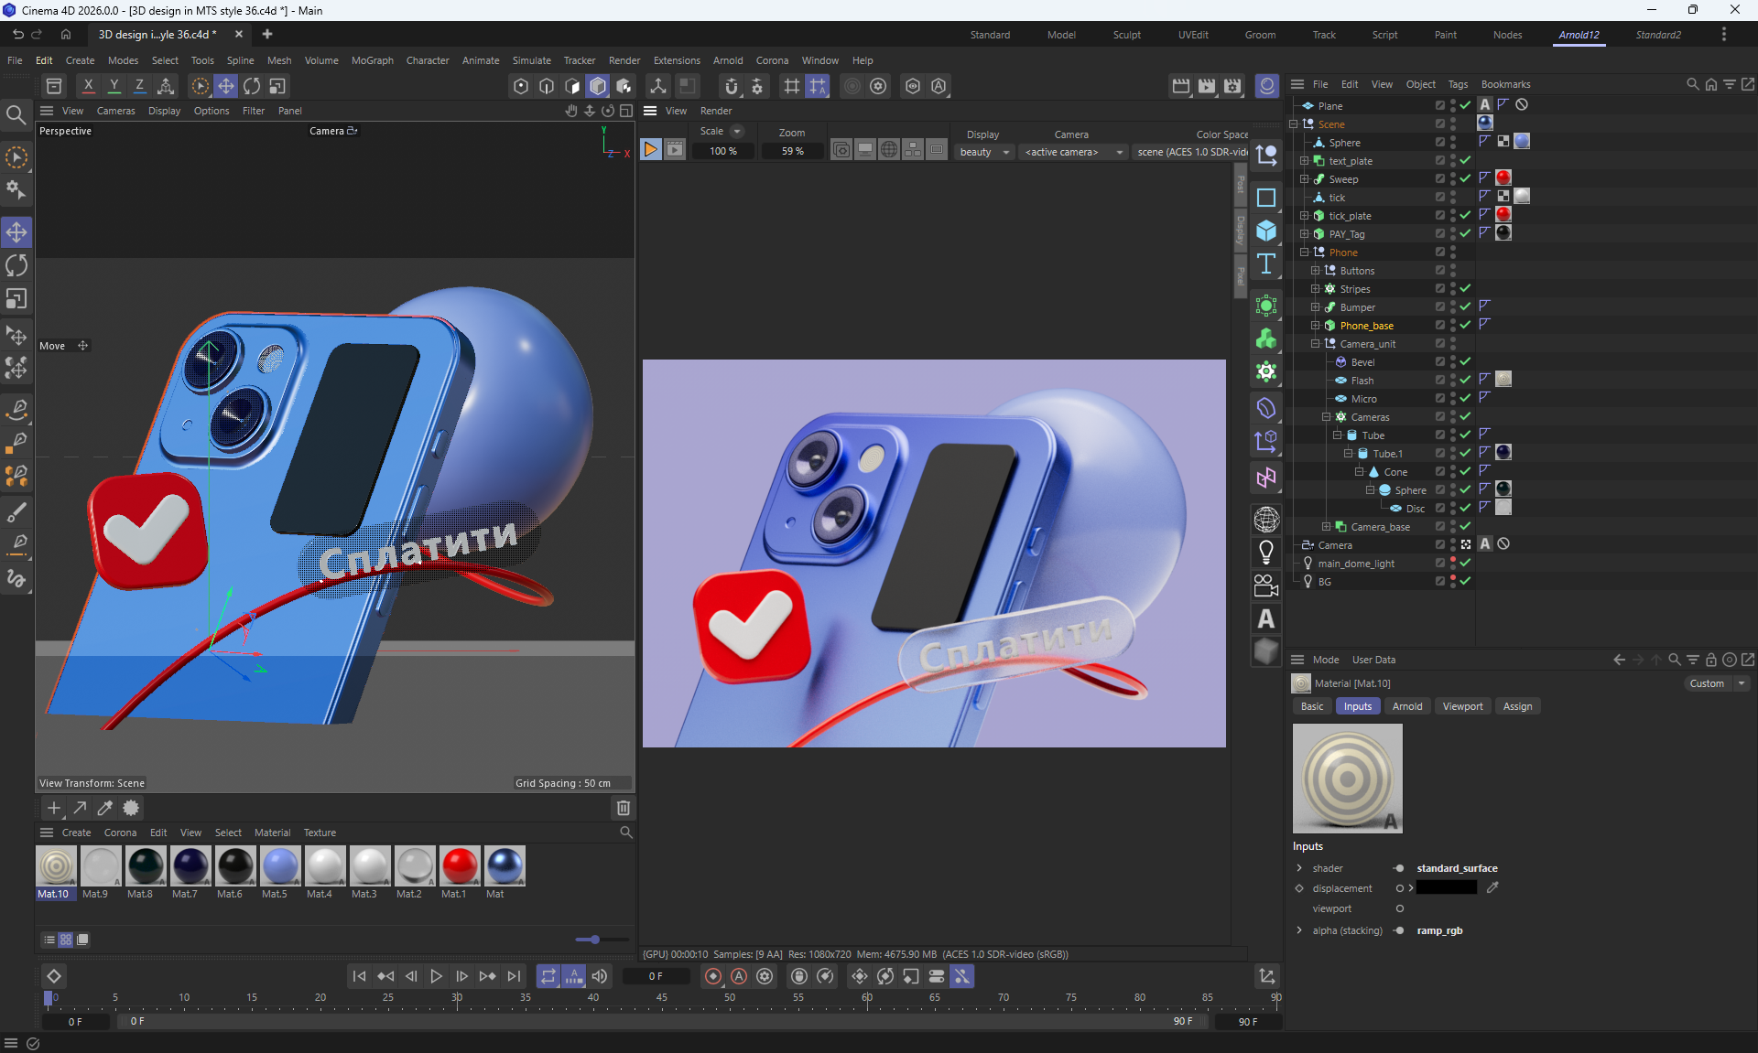Screen dimensions: 1758x1053
Task: Open the MoGraph menu
Action: pyautogui.click(x=372, y=60)
